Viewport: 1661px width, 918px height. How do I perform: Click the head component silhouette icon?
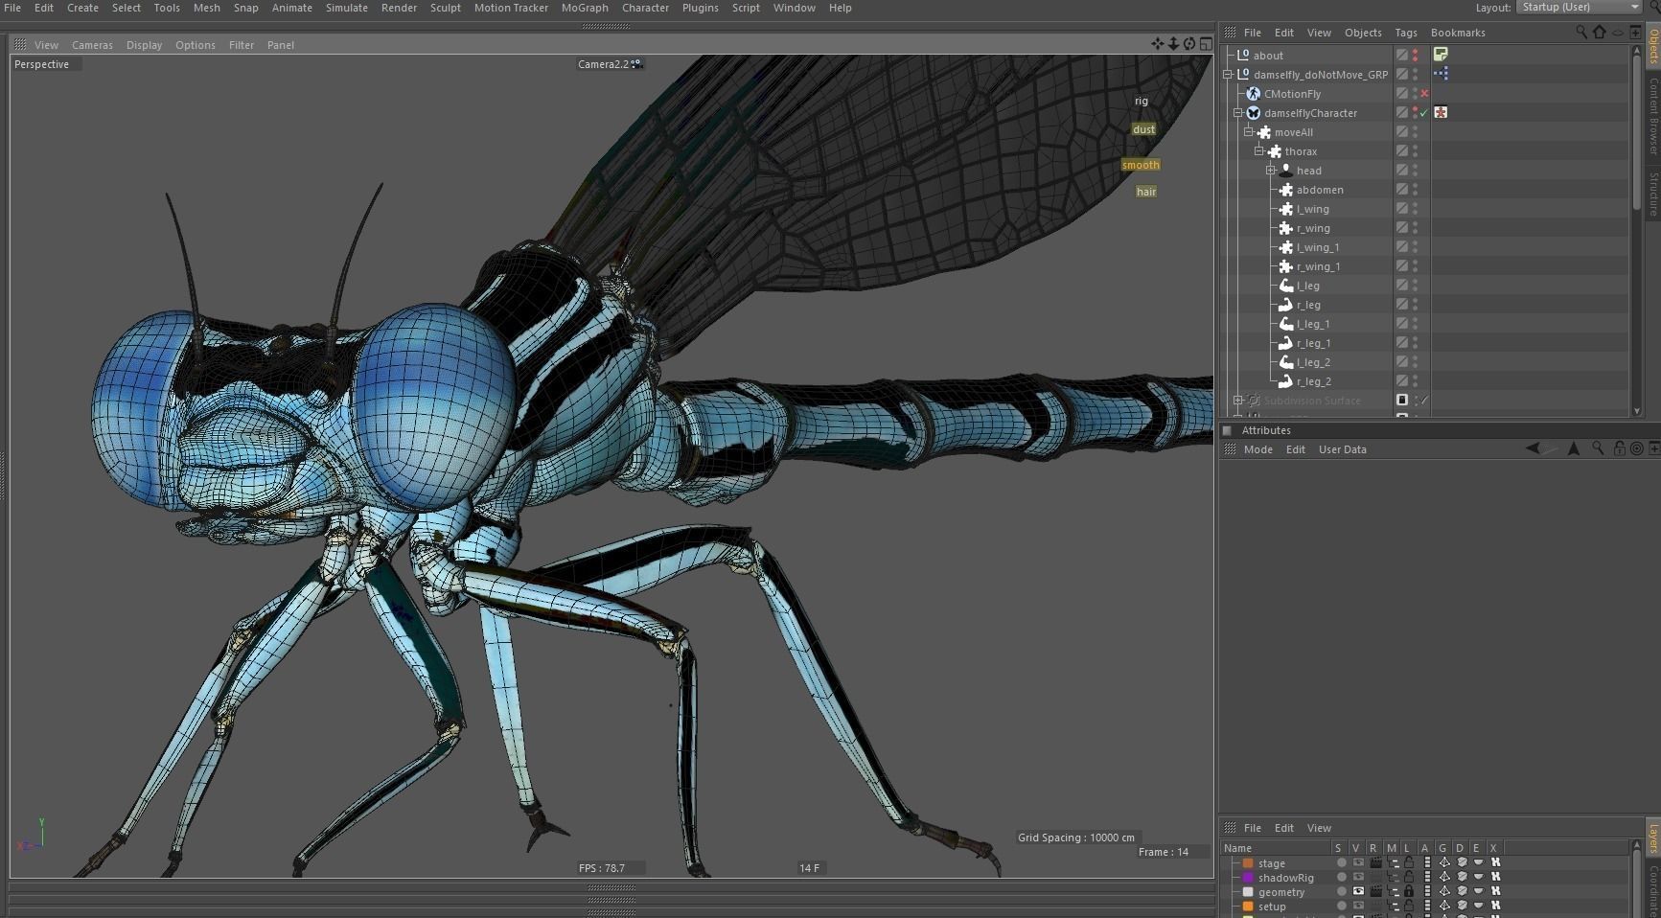point(1286,170)
